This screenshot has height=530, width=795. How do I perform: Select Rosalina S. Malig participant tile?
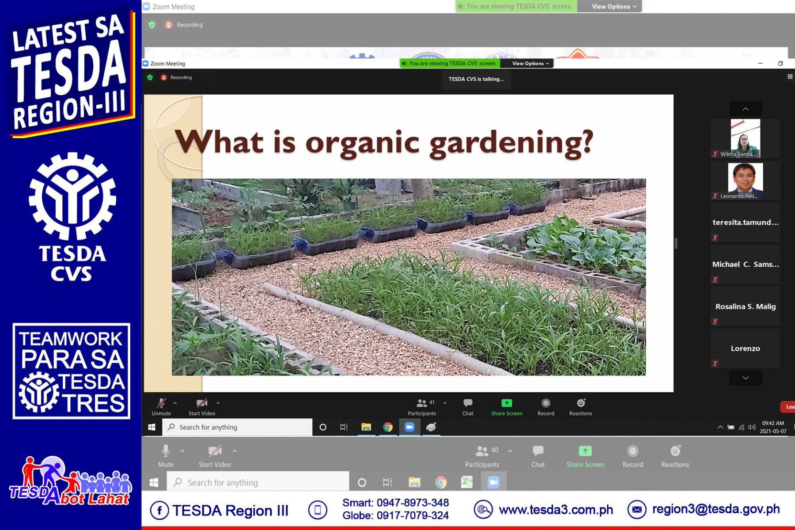coord(745,306)
